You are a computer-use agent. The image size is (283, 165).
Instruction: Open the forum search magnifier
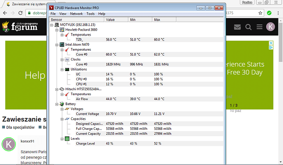pos(249,27)
